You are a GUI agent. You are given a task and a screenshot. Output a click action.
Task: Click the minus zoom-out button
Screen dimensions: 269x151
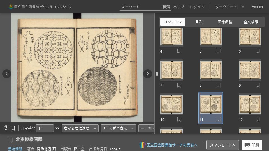142,128
